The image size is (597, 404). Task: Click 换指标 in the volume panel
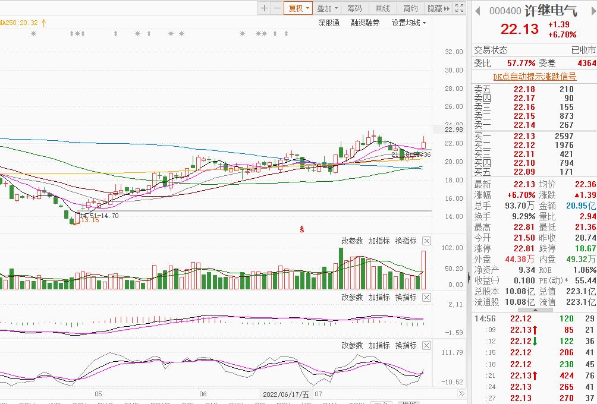406,241
